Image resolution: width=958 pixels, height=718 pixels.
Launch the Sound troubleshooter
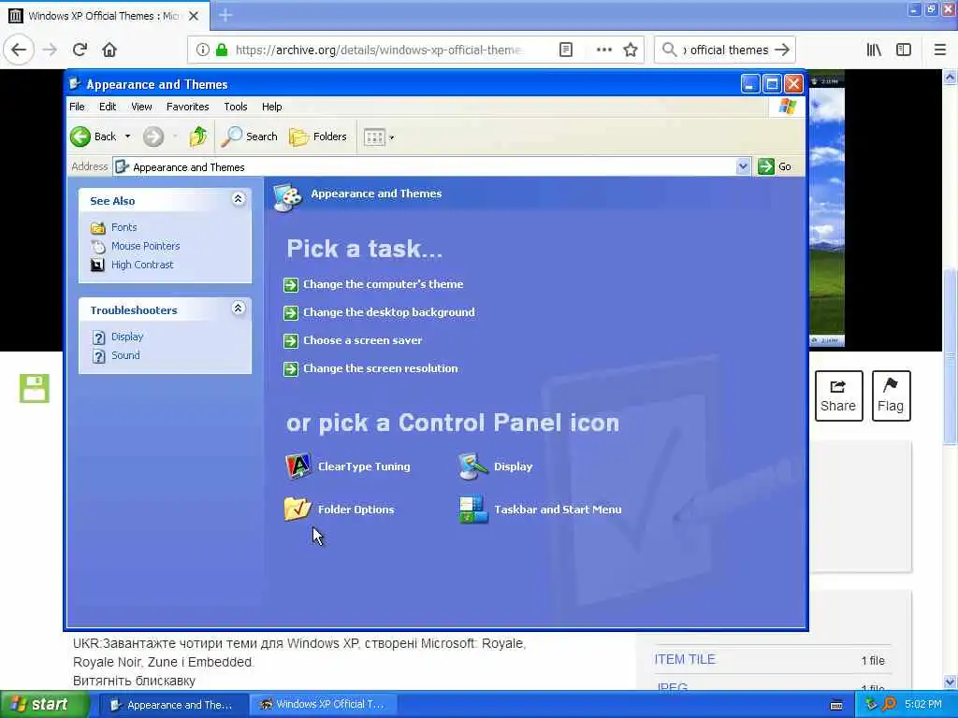click(x=125, y=355)
